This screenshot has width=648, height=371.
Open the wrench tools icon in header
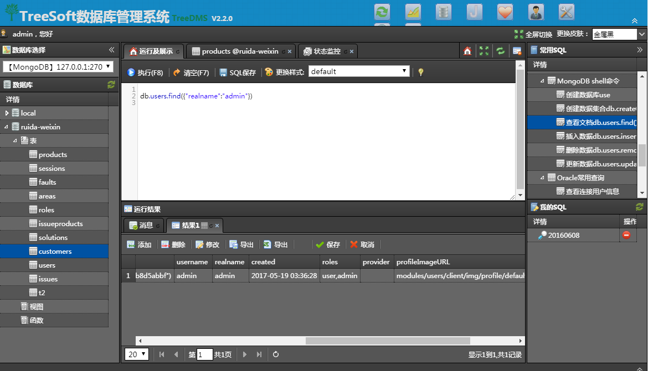[x=567, y=12]
